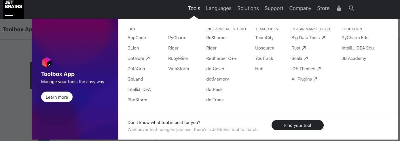Click the JetBrains logo

tap(14, 9)
